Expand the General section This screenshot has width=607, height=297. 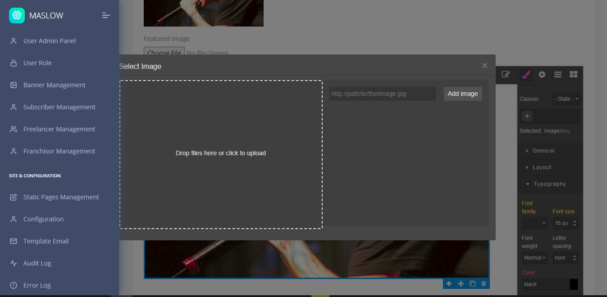(543, 151)
